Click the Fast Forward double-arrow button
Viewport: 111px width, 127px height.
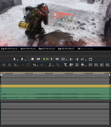tap(57, 59)
